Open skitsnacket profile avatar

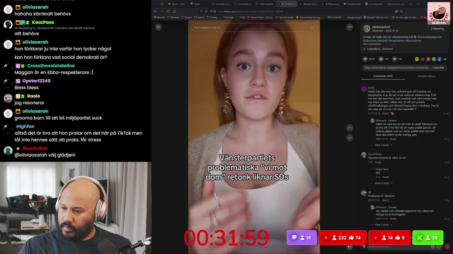pyautogui.click(x=367, y=29)
